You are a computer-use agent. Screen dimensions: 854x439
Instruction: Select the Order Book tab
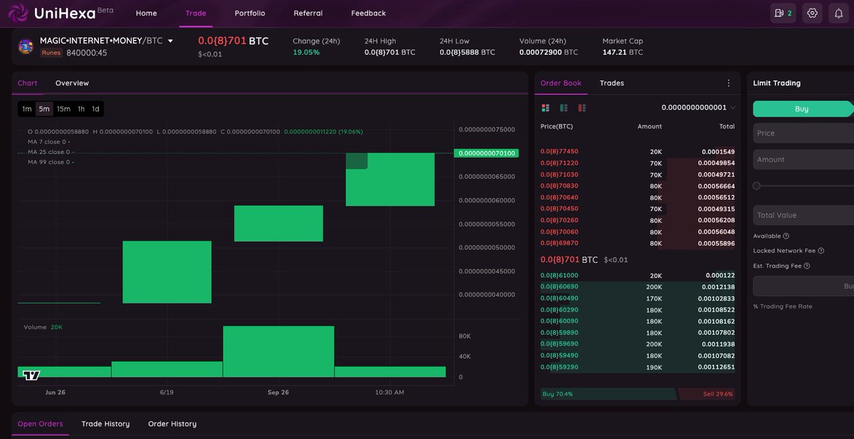(561, 83)
